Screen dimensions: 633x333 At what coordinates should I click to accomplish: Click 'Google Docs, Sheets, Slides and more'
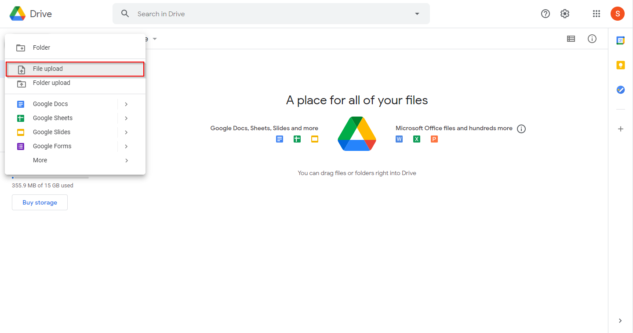(264, 128)
